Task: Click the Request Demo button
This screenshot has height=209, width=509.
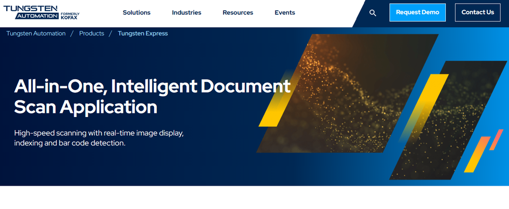Action: click(417, 12)
